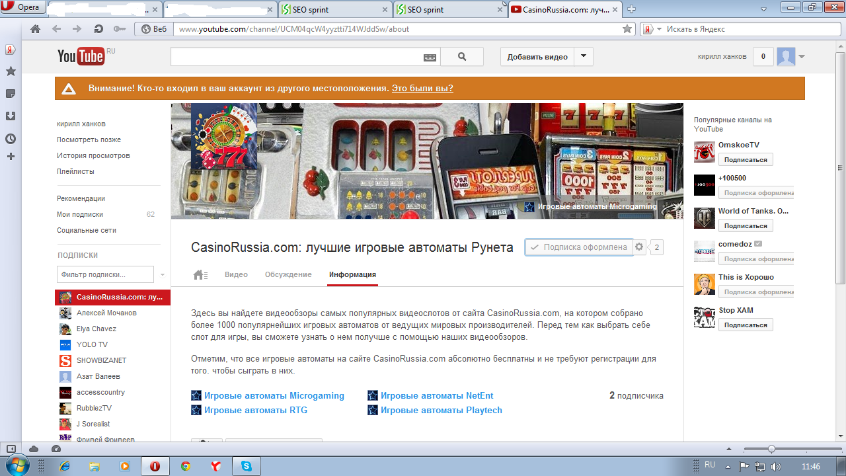Screen dimensions: 846x476
Task: Expand the subscriptions filter dropdown arrow
Action: (163, 274)
